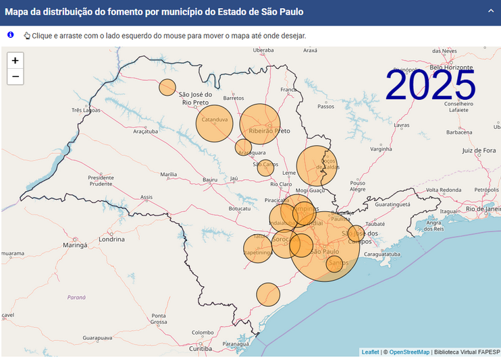The width and height of the screenshot is (501, 359).
Task: Click the blue info icon
Action: point(10,34)
